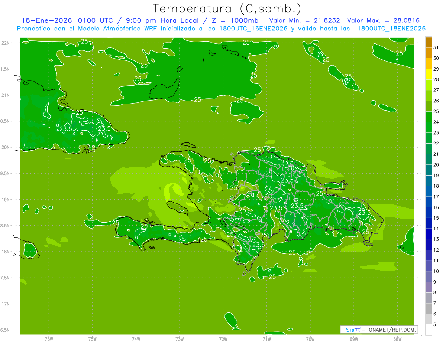Click 'Valor Max. = 28.0816' readout
446x344 pixels.
coord(383,20)
